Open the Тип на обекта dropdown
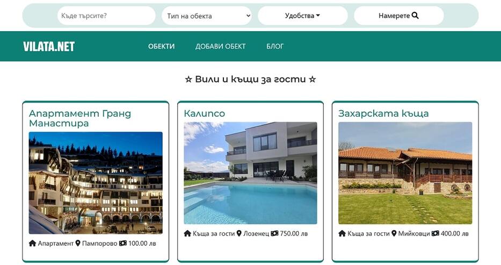The image size is (501, 265). click(207, 16)
